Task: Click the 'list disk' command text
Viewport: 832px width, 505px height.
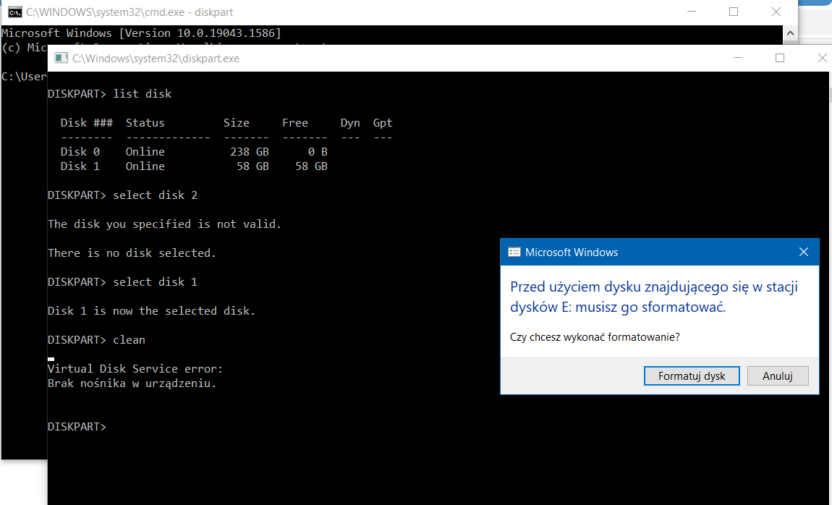Action: tap(143, 94)
